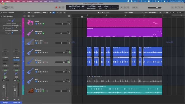This screenshot has width=185, height=104.
Task: Toggle the Drums track power button
Action: 36,24
